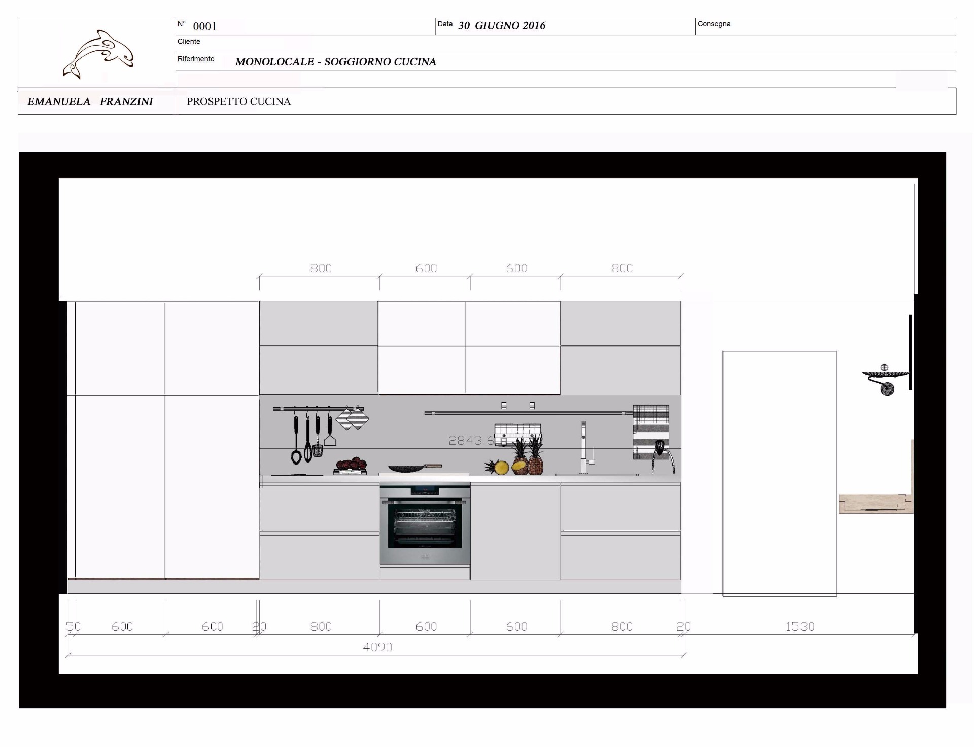Click 'MONOLOCALE - SOGGIORNO CUCINA' reference text
Viewport: 974px width, 747px height.
336,62
